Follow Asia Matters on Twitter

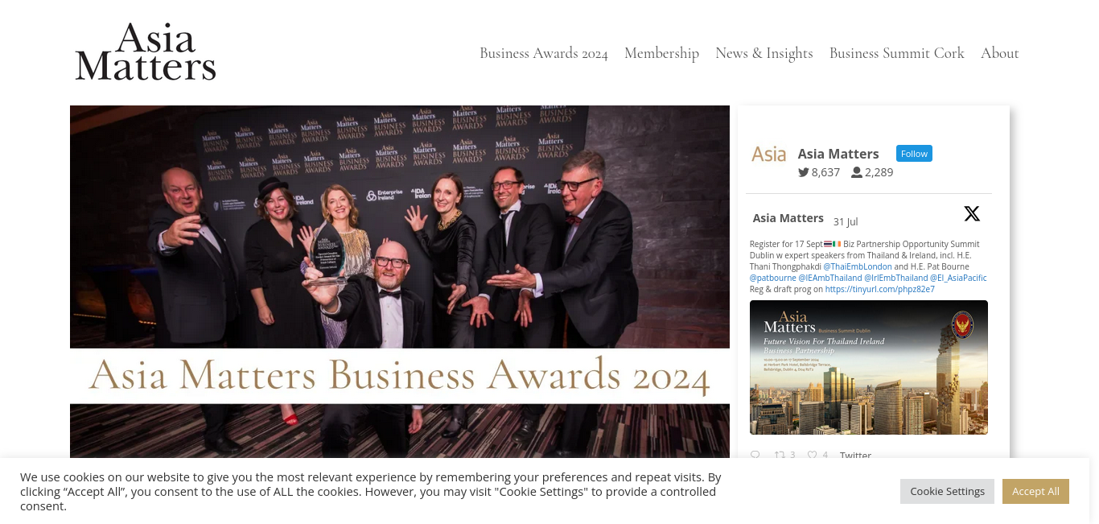click(x=914, y=154)
